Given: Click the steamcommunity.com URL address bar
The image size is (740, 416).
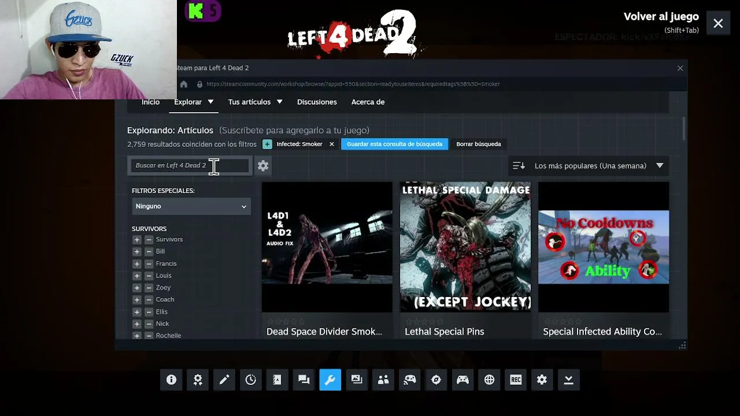Looking at the screenshot, I should [353, 84].
